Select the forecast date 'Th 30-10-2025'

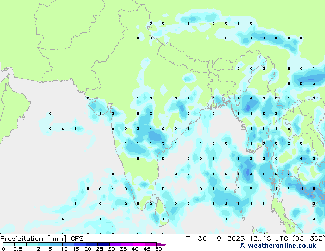click(215, 239)
